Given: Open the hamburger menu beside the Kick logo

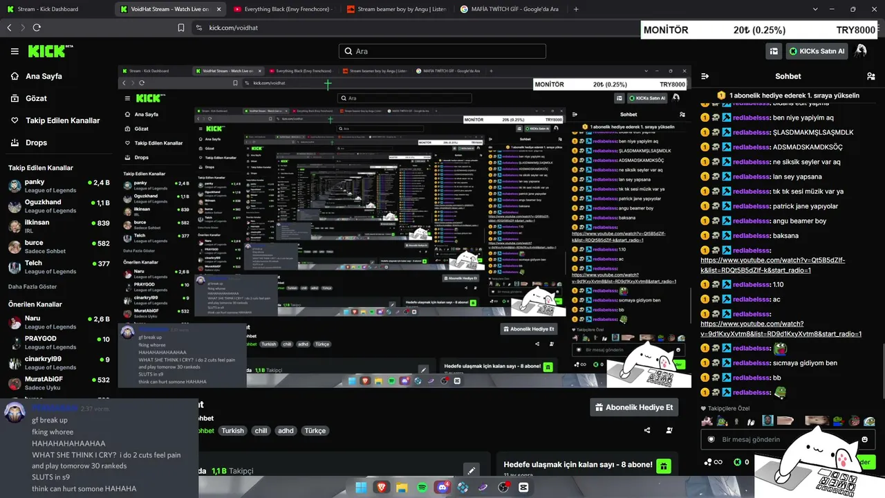Looking at the screenshot, I should tap(15, 51).
